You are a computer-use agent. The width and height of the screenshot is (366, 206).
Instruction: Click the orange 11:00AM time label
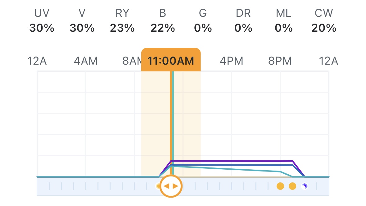171,61
